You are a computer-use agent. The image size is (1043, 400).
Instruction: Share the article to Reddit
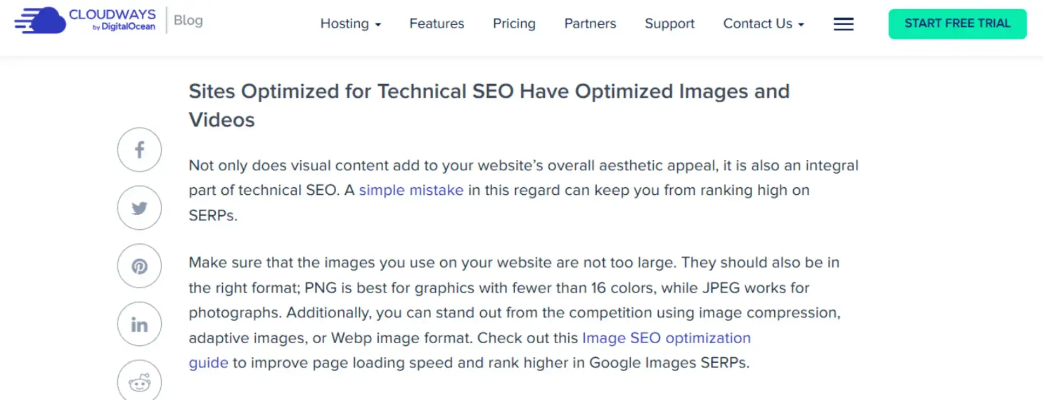[139, 381]
